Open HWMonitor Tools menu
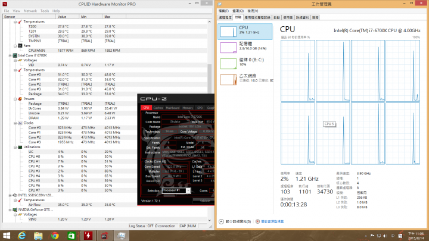 pyautogui.click(x=44, y=11)
